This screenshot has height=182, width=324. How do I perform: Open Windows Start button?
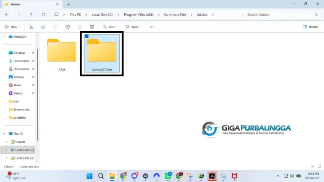pos(90,176)
